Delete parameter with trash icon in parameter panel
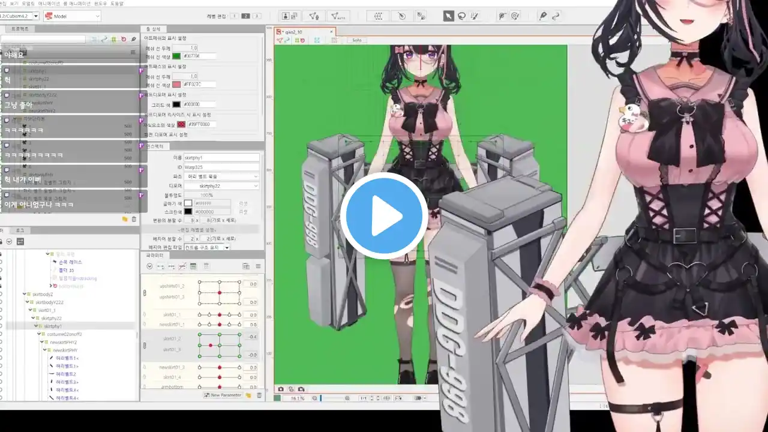The image size is (768, 432). (259, 395)
